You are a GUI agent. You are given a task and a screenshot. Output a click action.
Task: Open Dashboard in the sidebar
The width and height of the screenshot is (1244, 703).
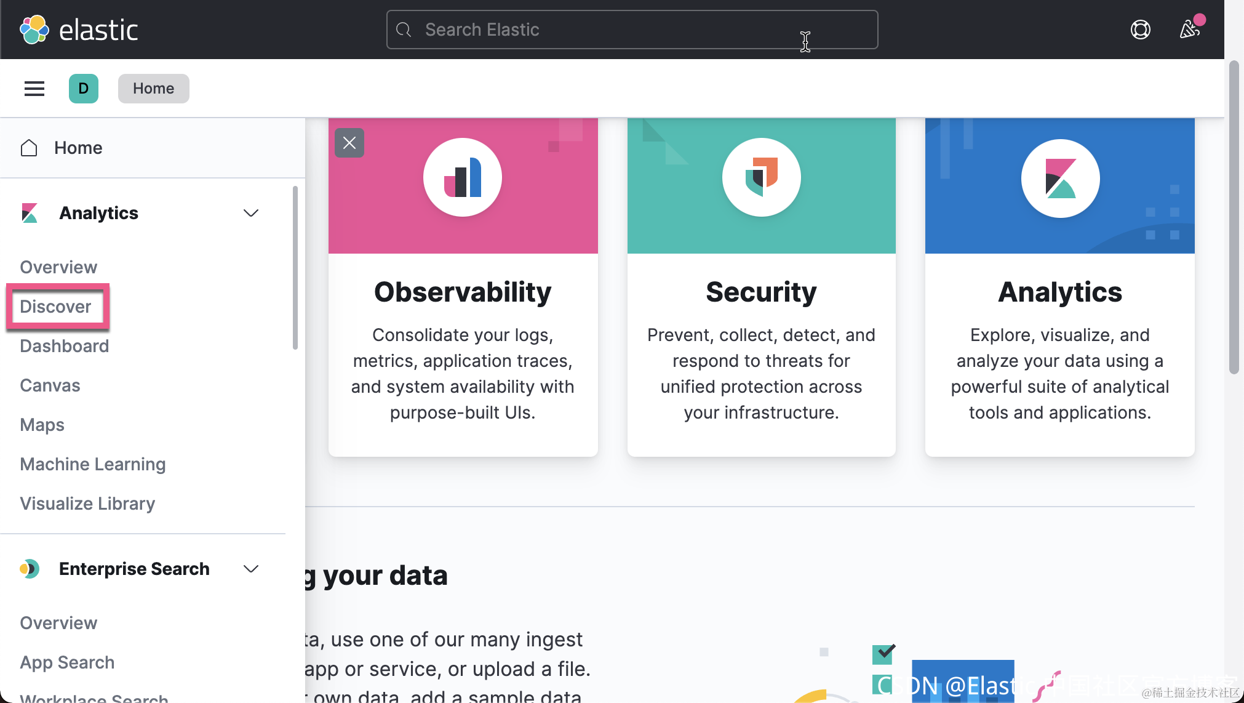[x=65, y=346]
